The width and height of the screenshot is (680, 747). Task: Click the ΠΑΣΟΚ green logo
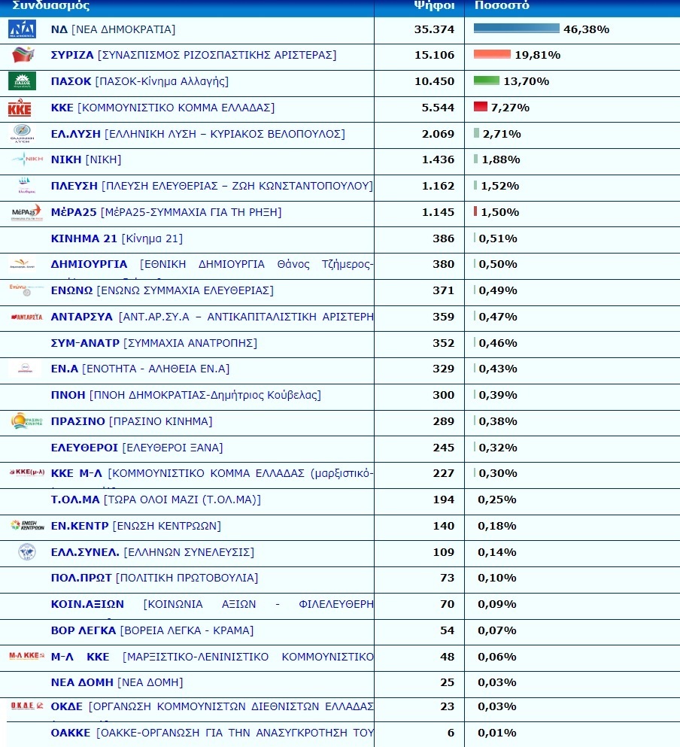[22, 81]
